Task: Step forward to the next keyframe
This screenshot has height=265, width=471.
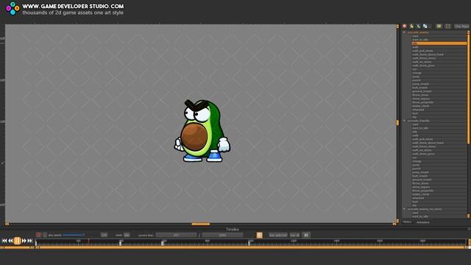Action: coord(24,241)
